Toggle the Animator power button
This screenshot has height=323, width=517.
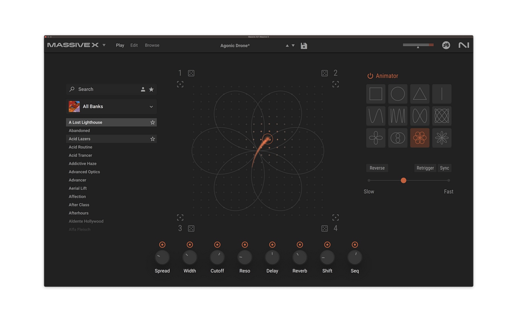point(370,76)
